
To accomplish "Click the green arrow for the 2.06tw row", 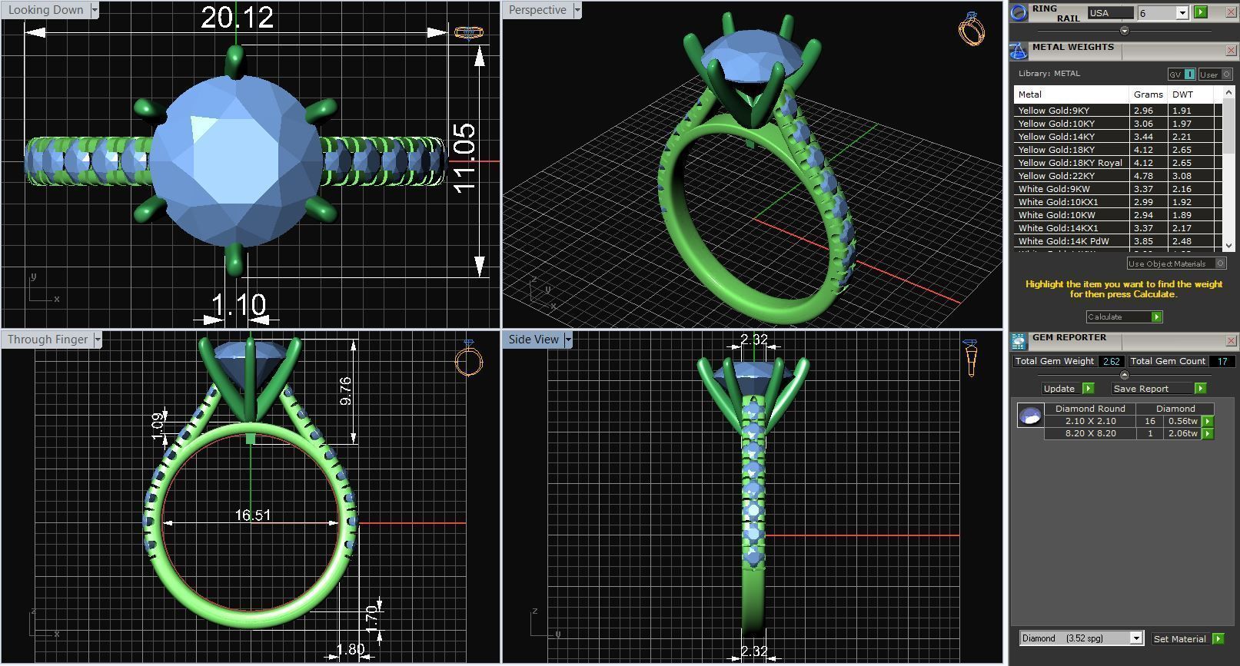I will tap(1208, 433).
